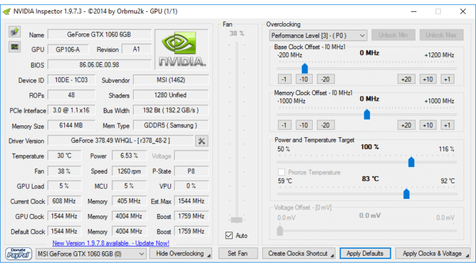Click Memory Clock Offset -10 button
The height and width of the screenshot is (267, 476).
(304, 125)
